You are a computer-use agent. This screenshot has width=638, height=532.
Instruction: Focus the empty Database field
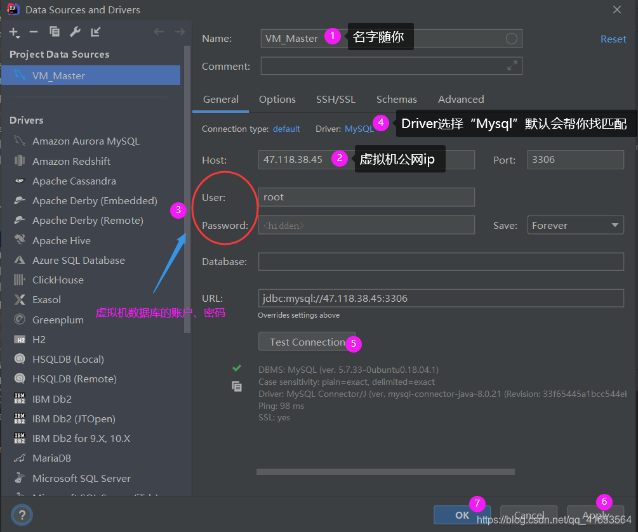click(441, 262)
